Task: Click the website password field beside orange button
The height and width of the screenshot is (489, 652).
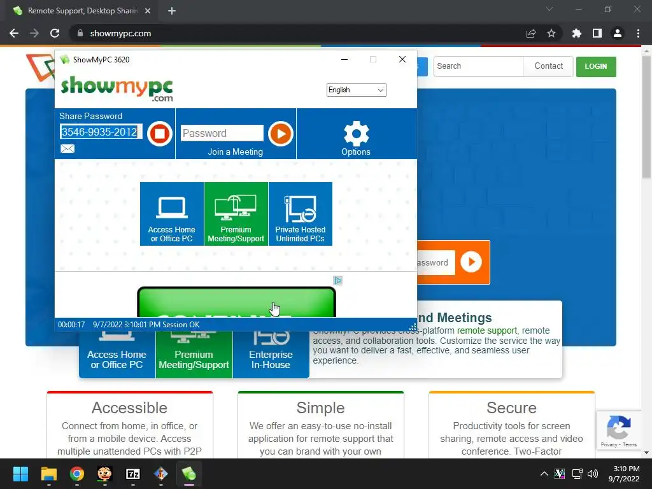Action: click(436, 262)
